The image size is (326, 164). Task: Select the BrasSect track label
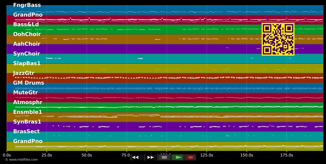[x=26, y=131]
